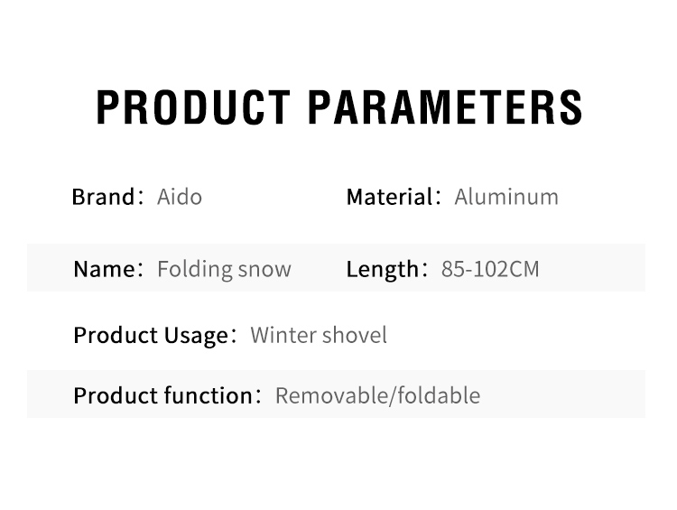This screenshot has width=677, height=510.
Task: Click the Removable/foldable function value
Action: 378,395
